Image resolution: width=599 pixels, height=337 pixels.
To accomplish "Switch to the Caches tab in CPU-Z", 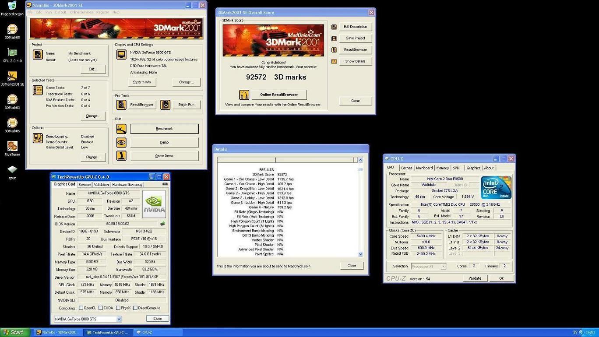I will coord(406,168).
